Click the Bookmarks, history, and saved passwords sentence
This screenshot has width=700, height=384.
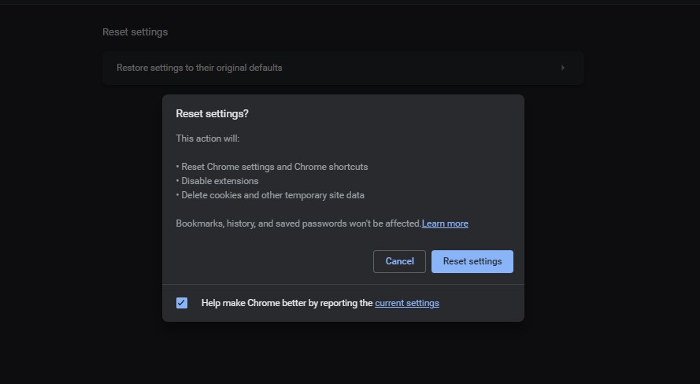point(298,223)
